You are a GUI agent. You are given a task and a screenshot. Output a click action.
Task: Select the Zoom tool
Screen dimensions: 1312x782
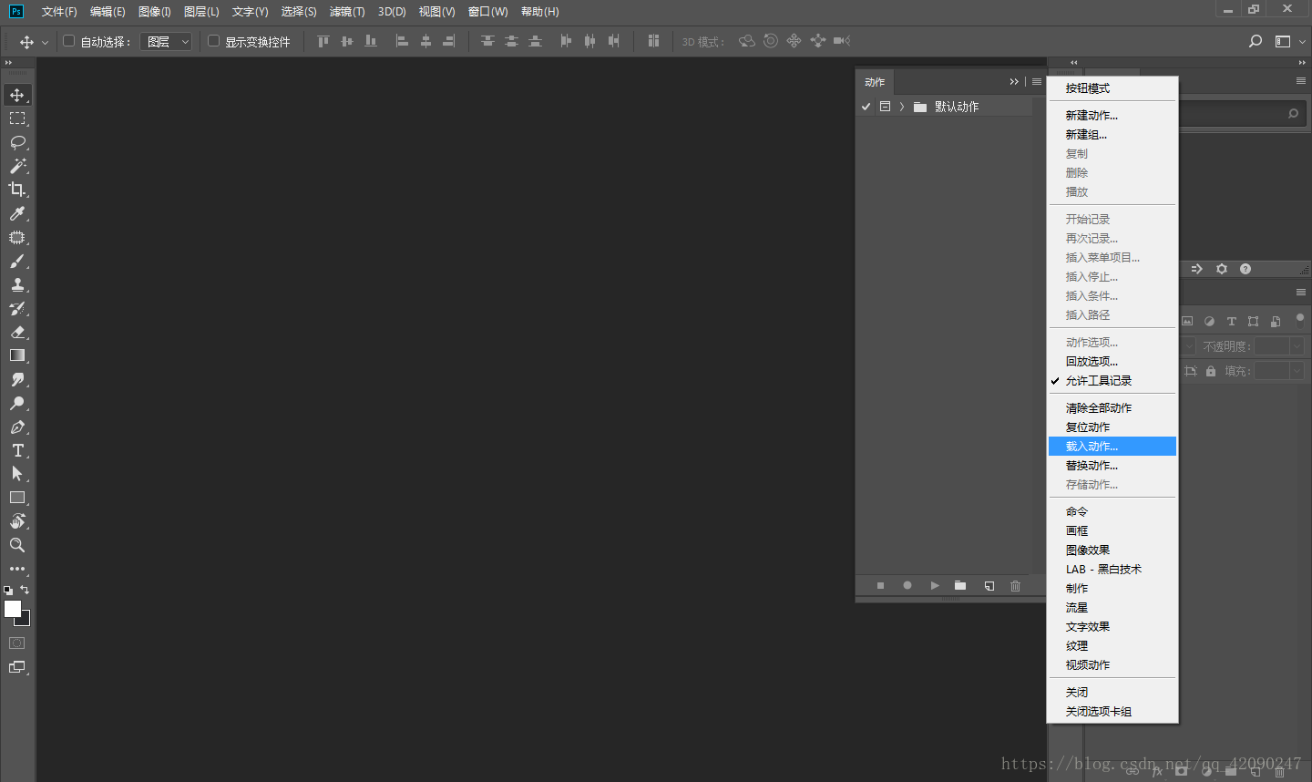(x=17, y=545)
